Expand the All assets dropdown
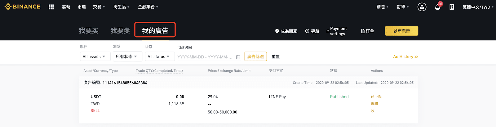The height and width of the screenshot is (127, 496). tap(95, 57)
